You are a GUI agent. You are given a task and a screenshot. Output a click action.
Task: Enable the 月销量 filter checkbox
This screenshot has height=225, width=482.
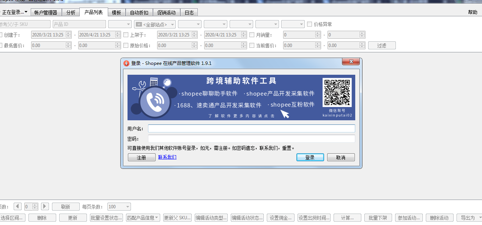(252, 35)
